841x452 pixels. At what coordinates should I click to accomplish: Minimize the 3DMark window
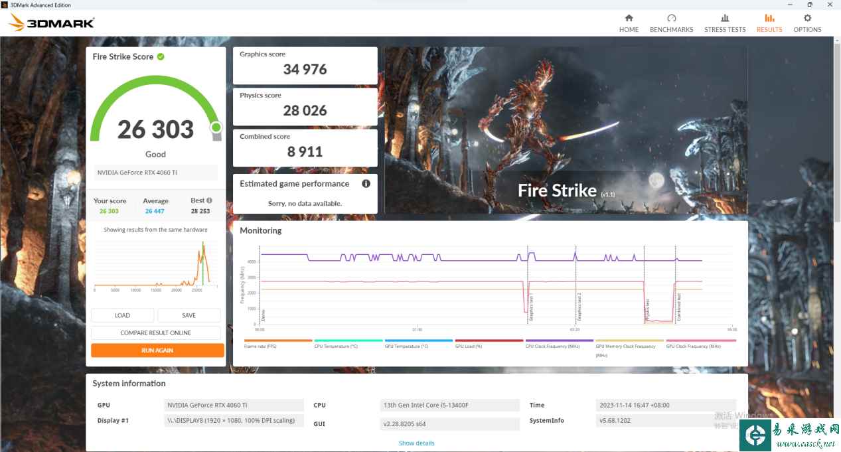click(791, 4)
